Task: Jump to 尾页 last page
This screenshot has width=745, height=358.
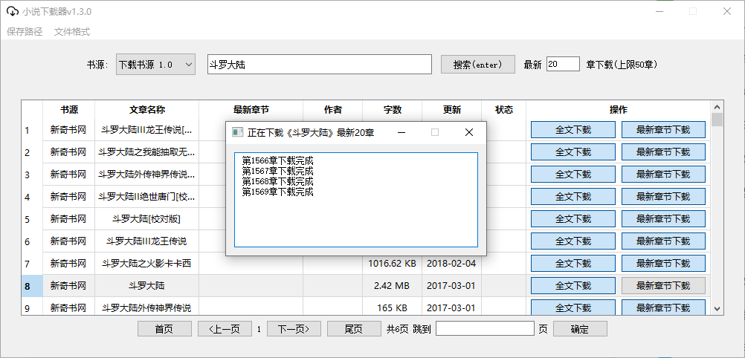Action: [354, 329]
